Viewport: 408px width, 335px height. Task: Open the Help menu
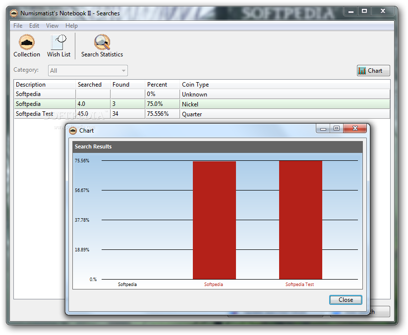coord(71,26)
